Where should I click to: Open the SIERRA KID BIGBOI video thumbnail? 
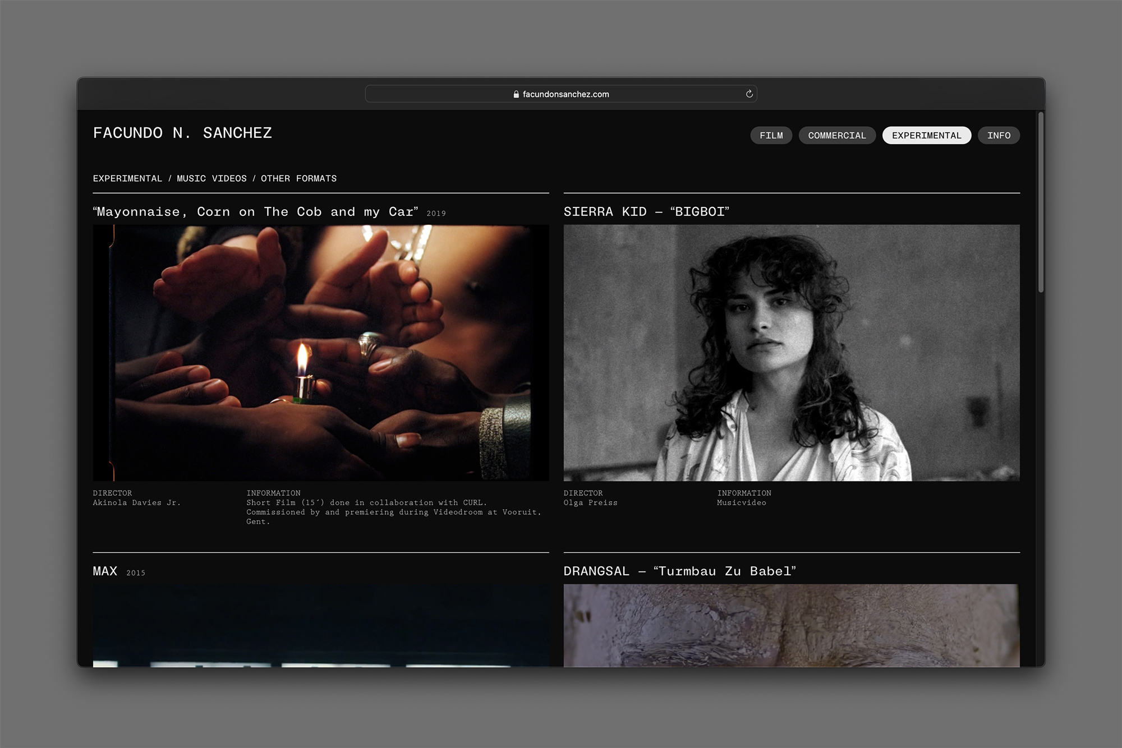(x=791, y=352)
